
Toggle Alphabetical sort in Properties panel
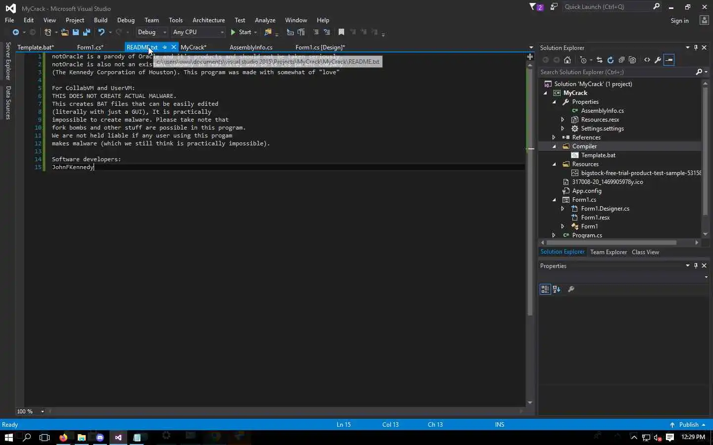(x=557, y=289)
